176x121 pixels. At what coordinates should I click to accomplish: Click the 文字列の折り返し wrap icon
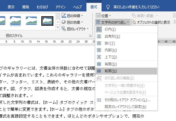tap(98, 22)
